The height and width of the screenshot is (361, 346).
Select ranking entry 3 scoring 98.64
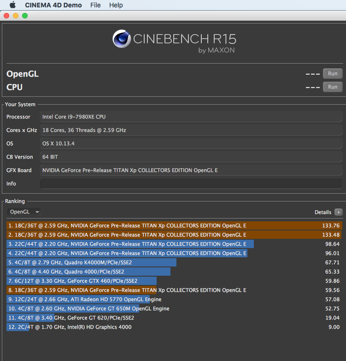pos(174,244)
